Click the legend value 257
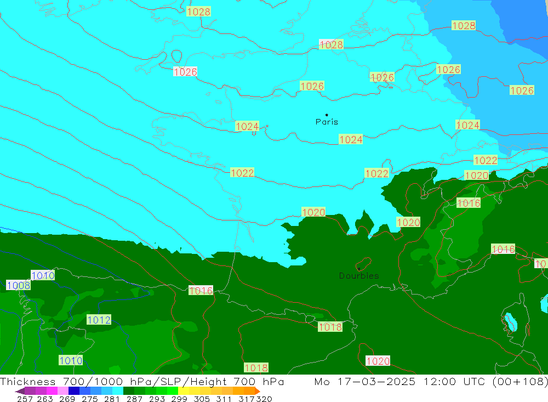 pos(25,399)
